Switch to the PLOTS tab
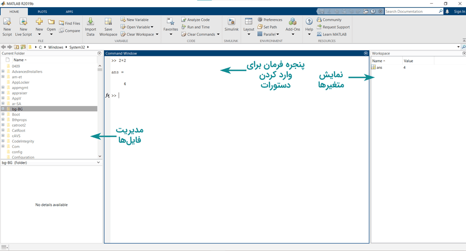The width and height of the screenshot is (466, 251). tap(42, 11)
